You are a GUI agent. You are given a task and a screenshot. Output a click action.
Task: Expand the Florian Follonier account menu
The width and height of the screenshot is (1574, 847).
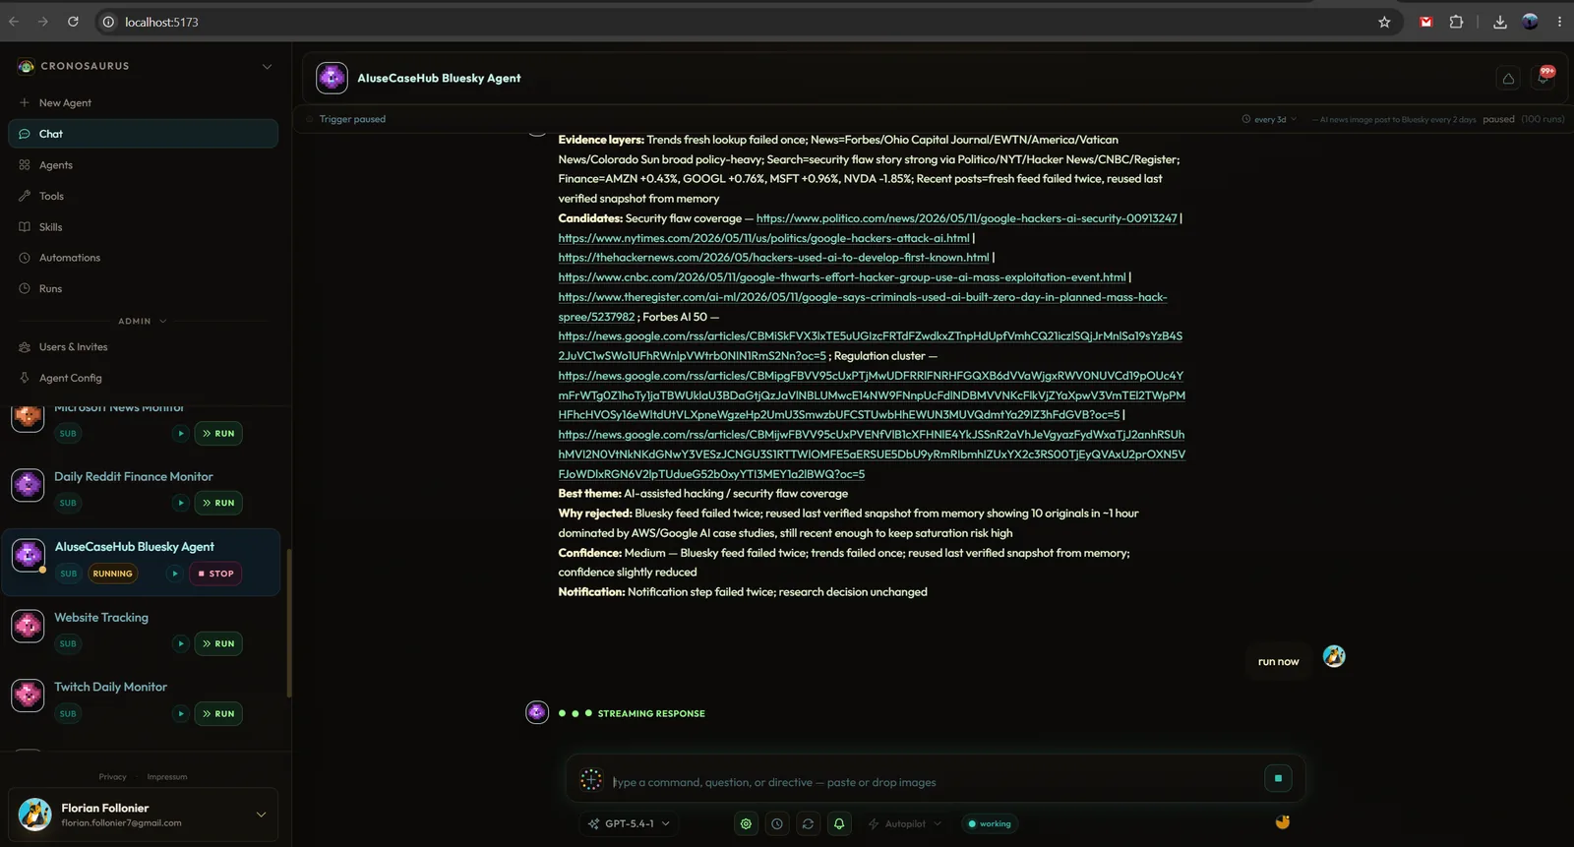tap(261, 815)
